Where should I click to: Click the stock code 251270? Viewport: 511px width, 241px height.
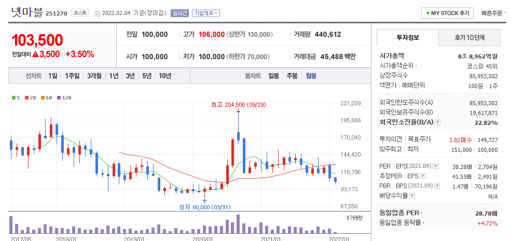coord(57,13)
